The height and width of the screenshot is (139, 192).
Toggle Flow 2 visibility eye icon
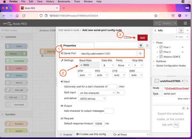182,52
